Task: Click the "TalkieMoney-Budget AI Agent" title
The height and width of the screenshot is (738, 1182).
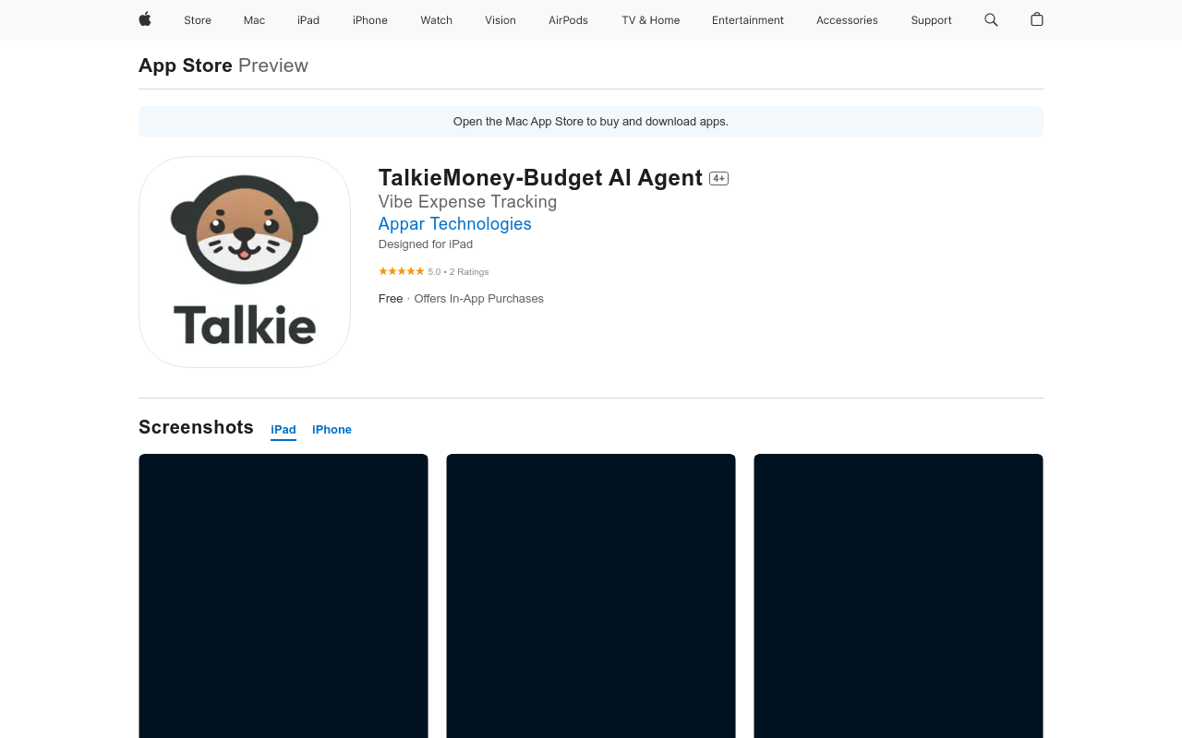Action: pos(541,178)
